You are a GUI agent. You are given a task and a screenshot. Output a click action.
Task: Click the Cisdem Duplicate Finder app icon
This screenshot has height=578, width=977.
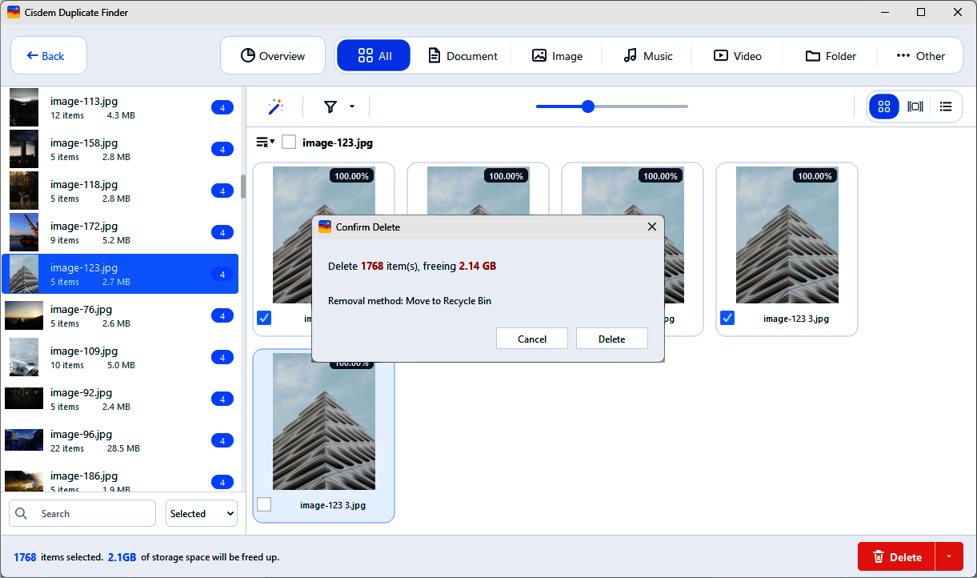pos(14,13)
